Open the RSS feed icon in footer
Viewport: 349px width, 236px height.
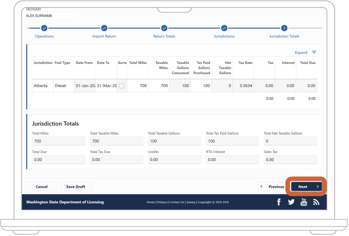point(316,202)
